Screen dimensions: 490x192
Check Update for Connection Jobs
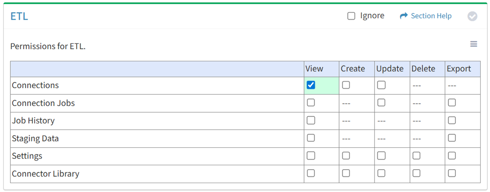381,102
